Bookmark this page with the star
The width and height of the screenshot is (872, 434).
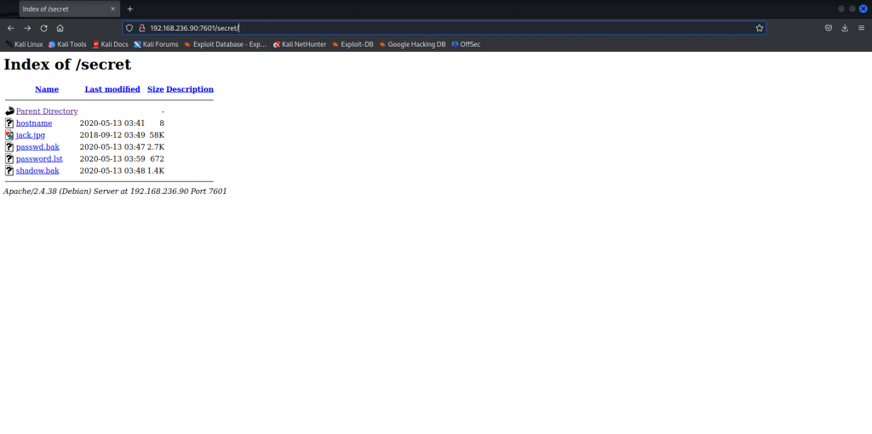tap(759, 28)
